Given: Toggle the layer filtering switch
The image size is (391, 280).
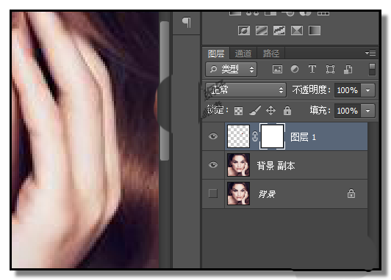Looking at the screenshot, I should [x=372, y=69].
